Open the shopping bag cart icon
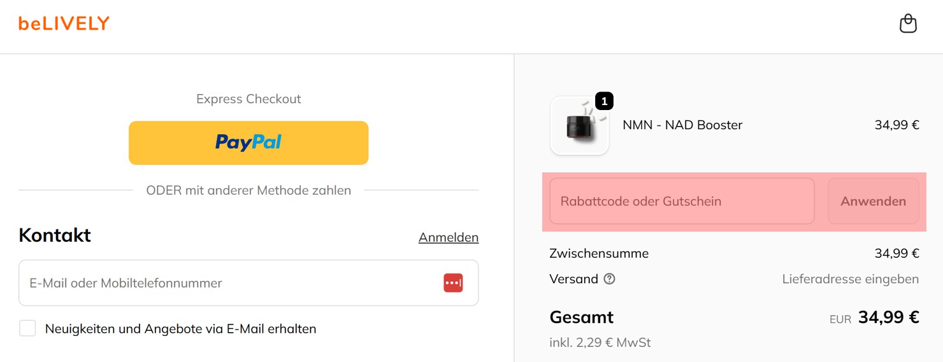 [907, 24]
